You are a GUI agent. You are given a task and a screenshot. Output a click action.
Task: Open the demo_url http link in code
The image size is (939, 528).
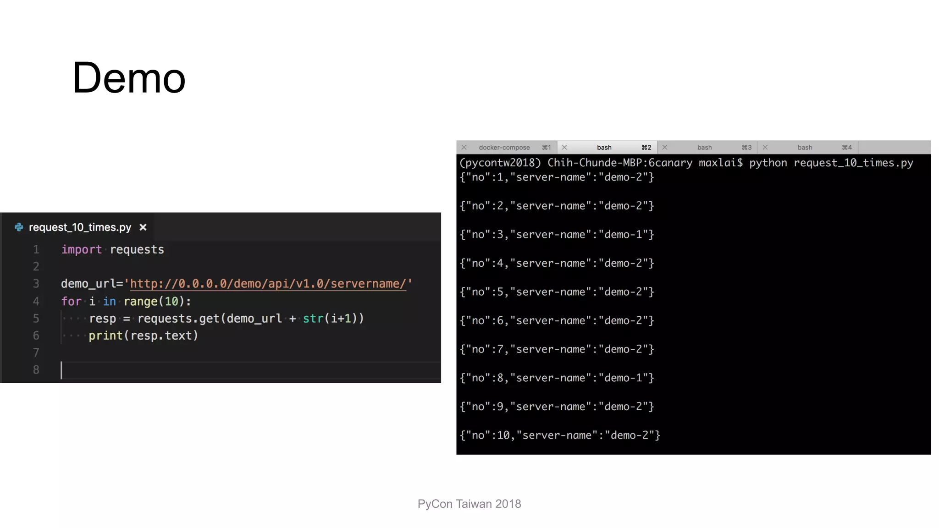268,284
